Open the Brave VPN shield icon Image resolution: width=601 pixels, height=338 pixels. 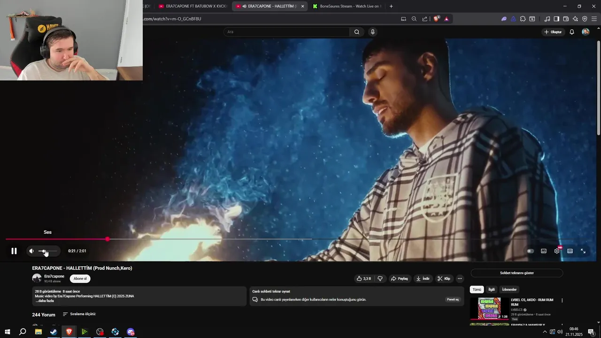585,19
